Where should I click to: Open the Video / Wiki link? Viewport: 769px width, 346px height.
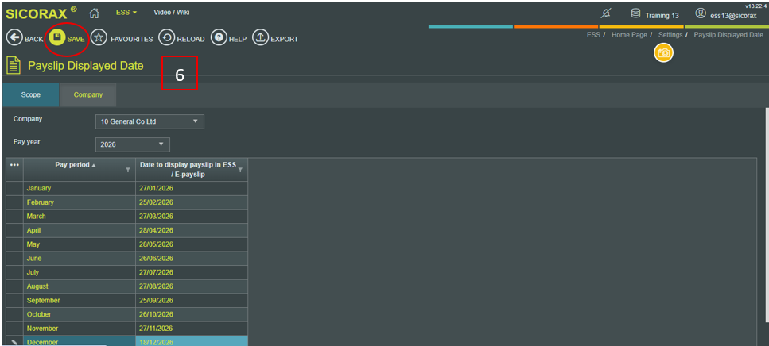point(171,13)
